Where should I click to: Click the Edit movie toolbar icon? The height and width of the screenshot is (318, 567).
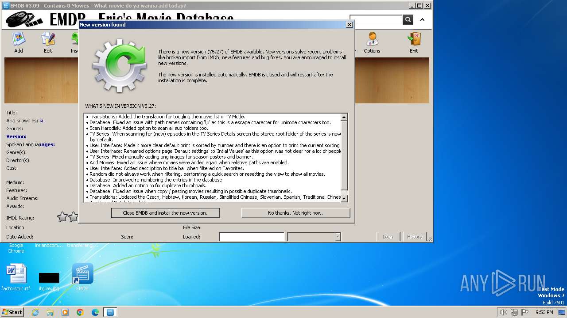(48, 42)
